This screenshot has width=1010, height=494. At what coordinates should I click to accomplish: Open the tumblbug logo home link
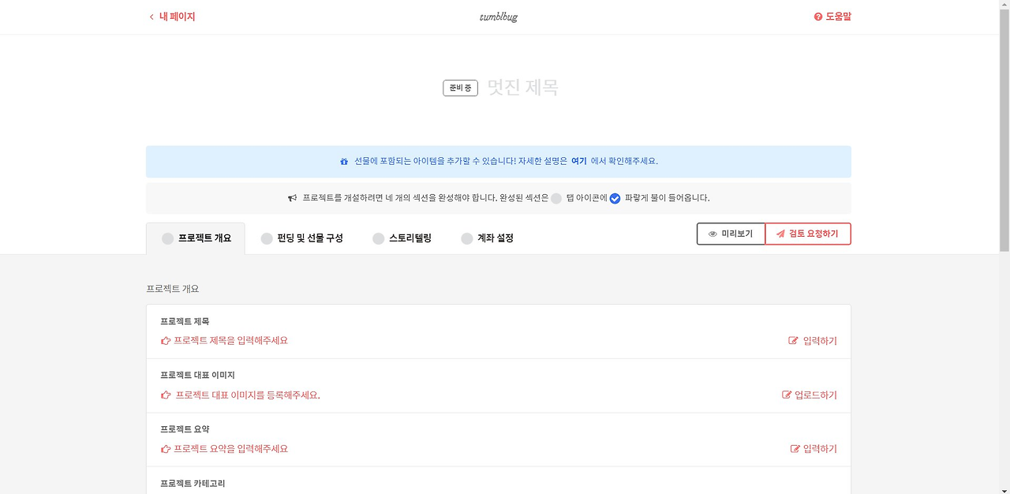pyautogui.click(x=499, y=17)
